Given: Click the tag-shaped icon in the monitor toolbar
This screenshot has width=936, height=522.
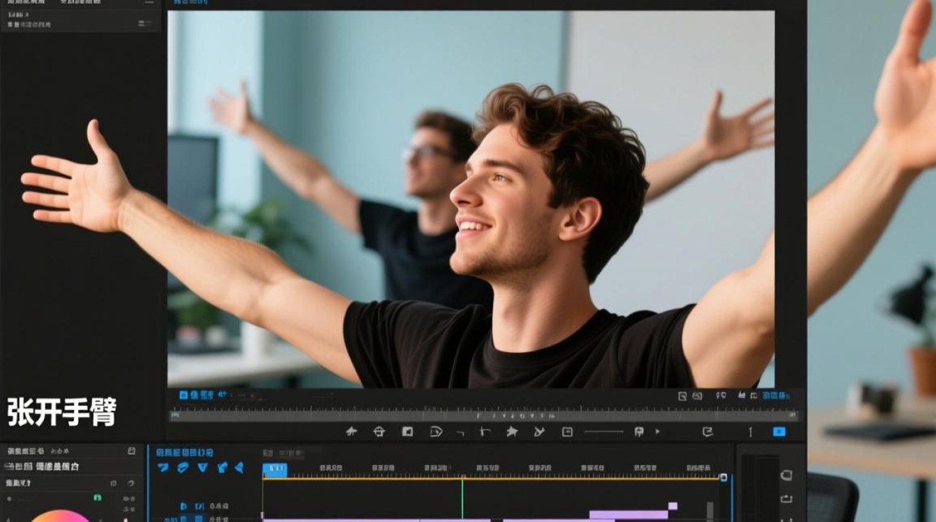Looking at the screenshot, I should [436, 432].
